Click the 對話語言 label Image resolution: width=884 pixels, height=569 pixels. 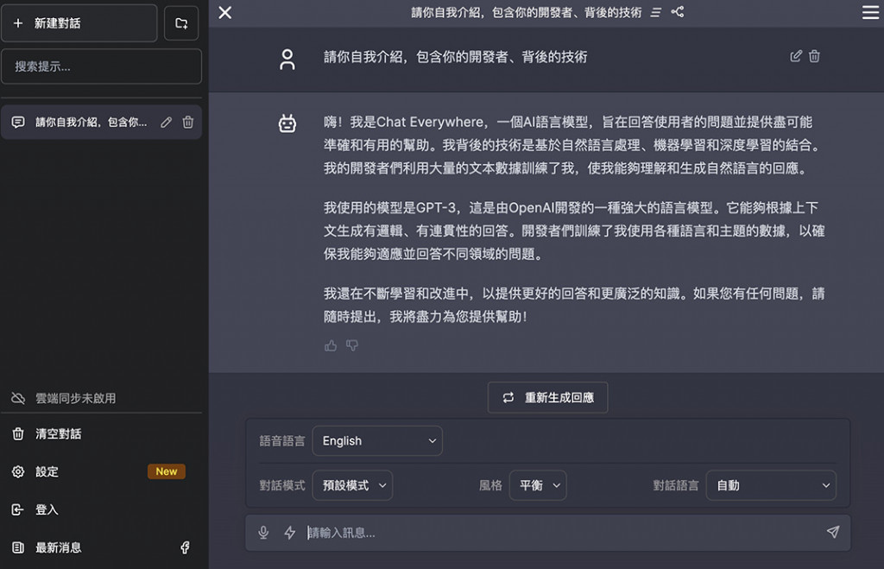pos(675,485)
